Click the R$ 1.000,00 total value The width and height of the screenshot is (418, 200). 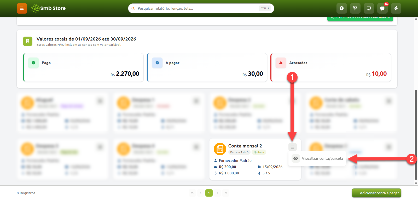pyautogui.click(x=229, y=173)
